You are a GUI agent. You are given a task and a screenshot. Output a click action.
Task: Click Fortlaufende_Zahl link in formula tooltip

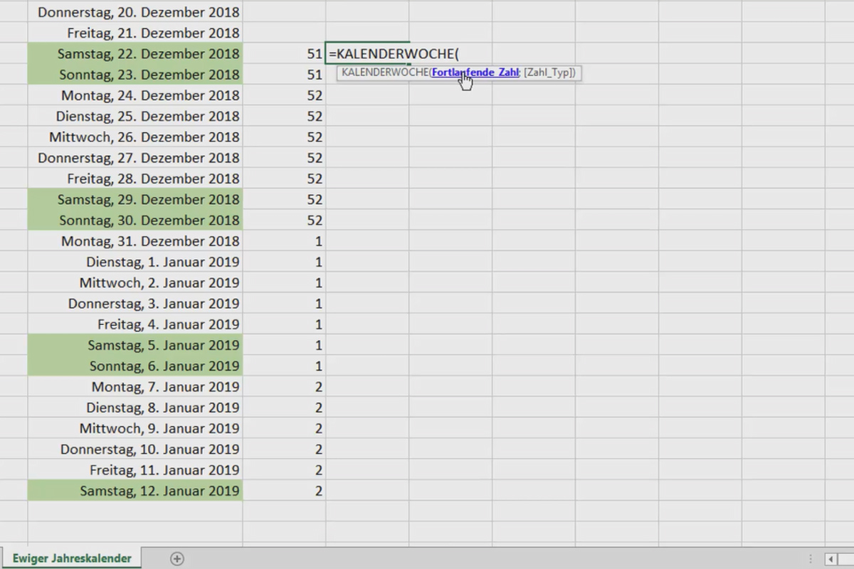[475, 73]
